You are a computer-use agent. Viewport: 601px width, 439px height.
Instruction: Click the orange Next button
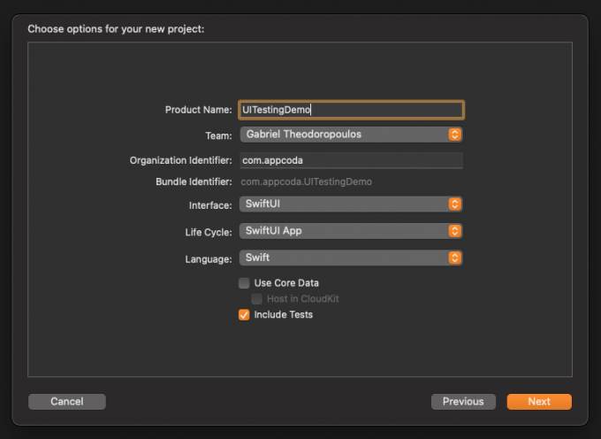tap(539, 402)
